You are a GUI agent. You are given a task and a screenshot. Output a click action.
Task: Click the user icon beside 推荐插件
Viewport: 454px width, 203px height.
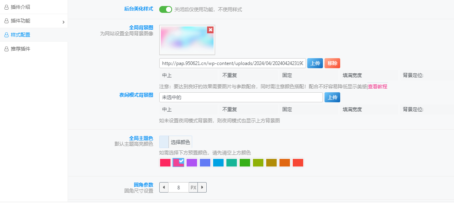pyautogui.click(x=6, y=49)
